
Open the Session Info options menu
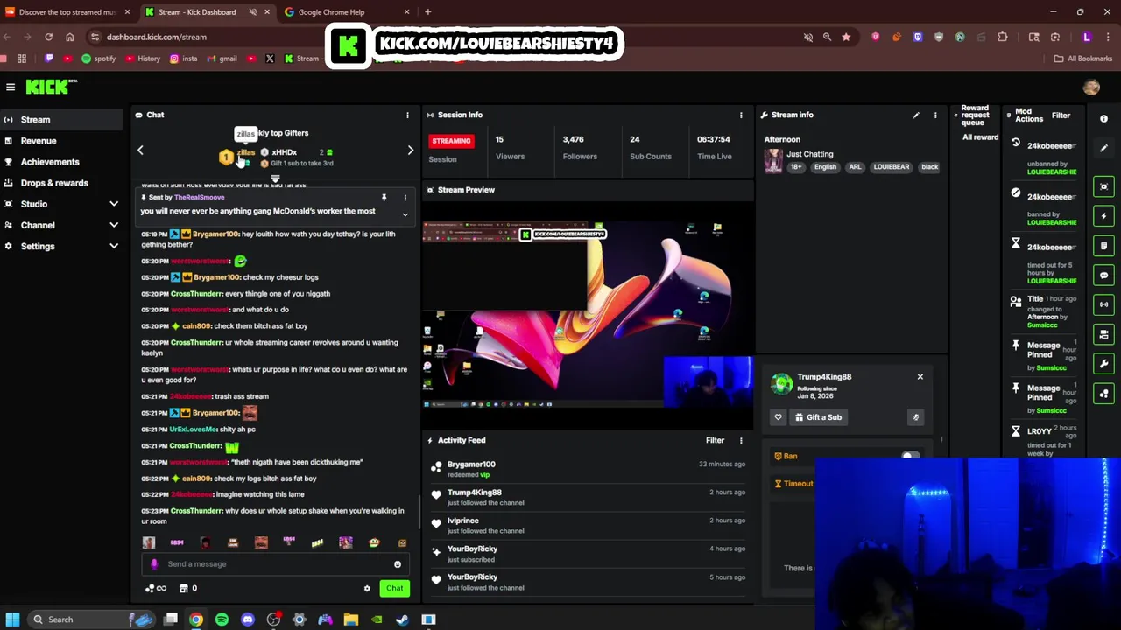(x=741, y=115)
